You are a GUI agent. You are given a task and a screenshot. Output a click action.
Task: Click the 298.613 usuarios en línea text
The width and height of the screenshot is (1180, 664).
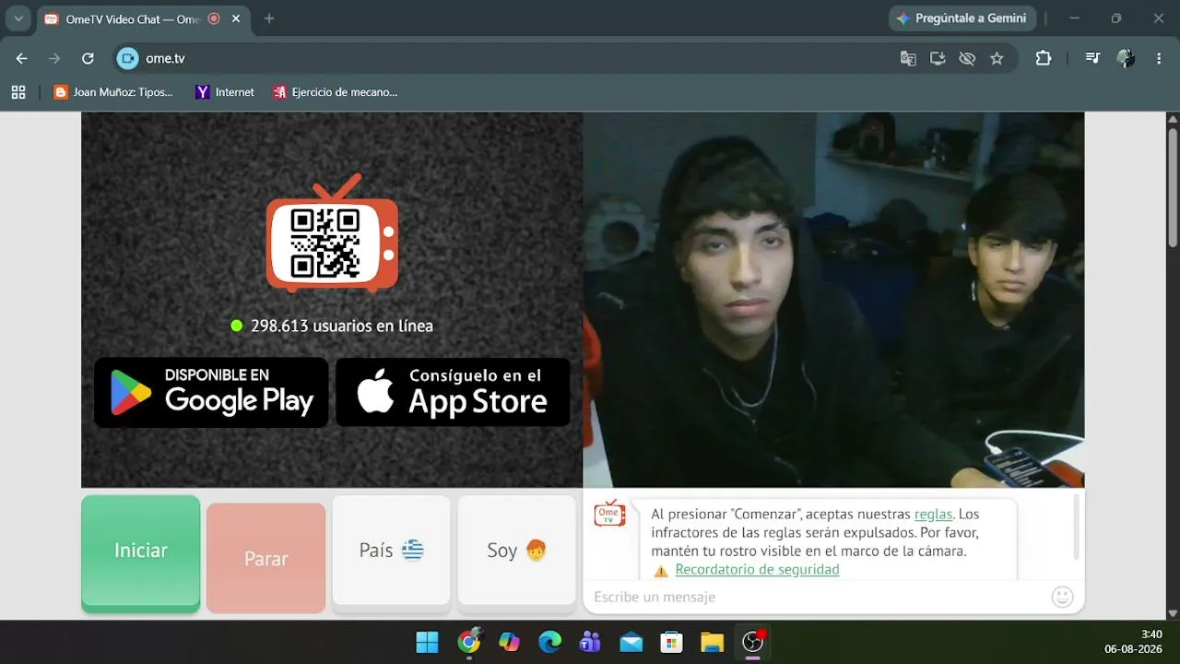pyautogui.click(x=341, y=326)
